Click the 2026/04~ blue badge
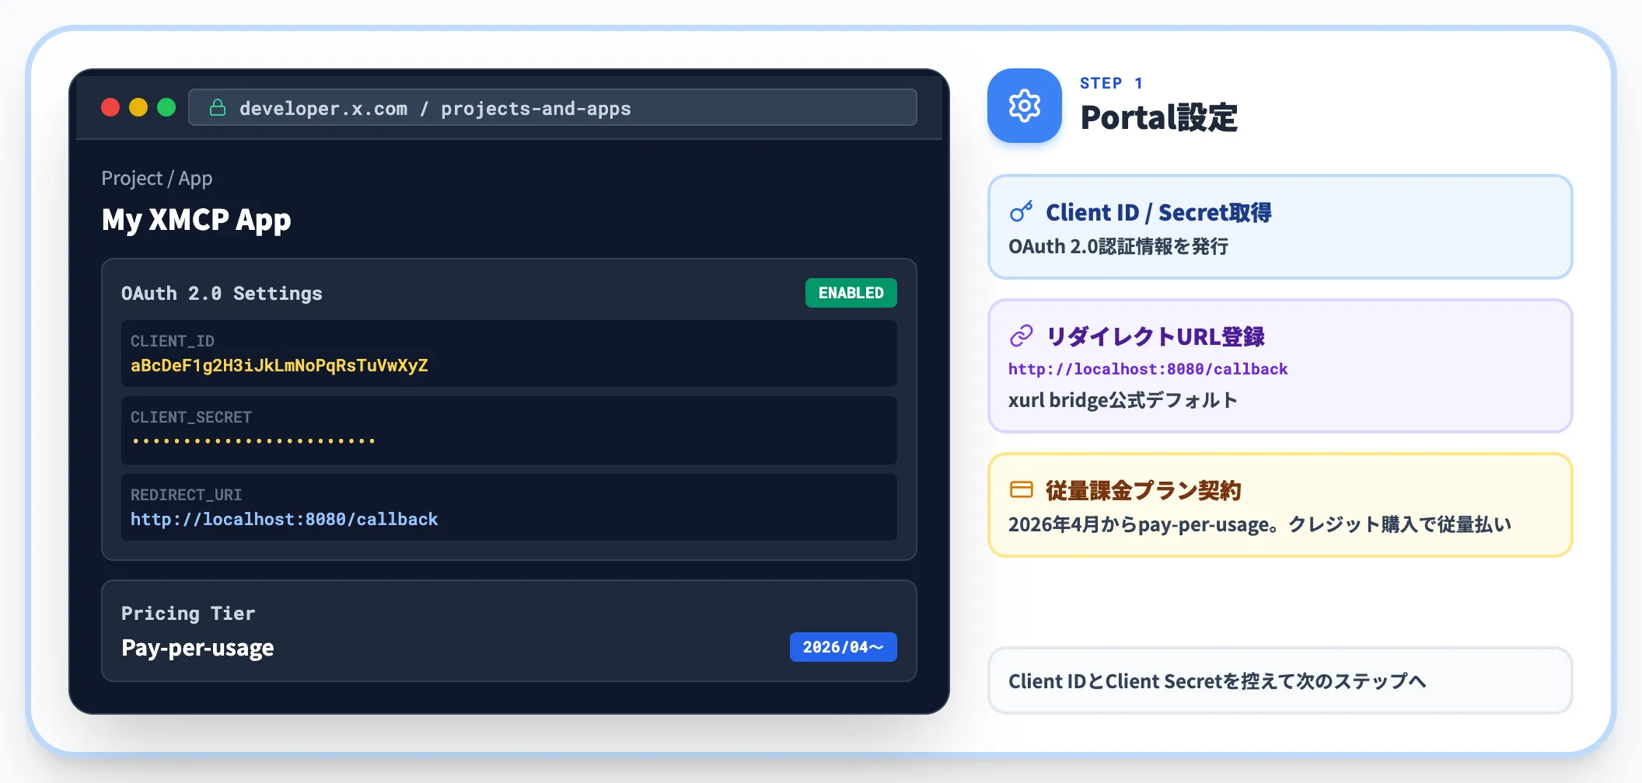The image size is (1642, 783). (x=844, y=647)
